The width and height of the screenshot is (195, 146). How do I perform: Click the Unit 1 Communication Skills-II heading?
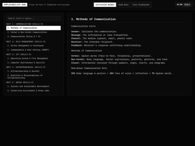point(25,24)
